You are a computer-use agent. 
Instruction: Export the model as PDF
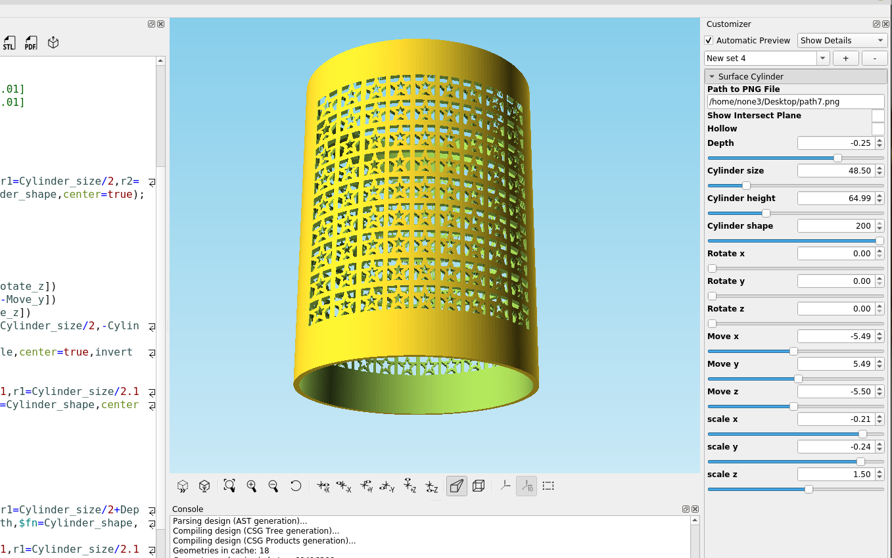click(x=30, y=42)
